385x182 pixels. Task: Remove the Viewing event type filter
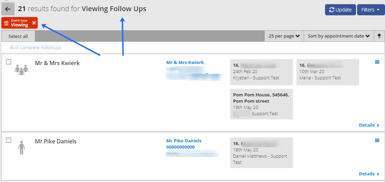click(34, 23)
